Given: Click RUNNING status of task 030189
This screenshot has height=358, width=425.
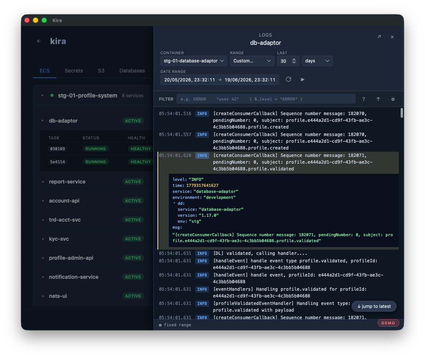Looking at the screenshot, I should coord(96,149).
